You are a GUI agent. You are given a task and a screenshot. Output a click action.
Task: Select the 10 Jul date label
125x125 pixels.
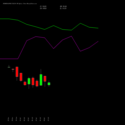[48, 119]
